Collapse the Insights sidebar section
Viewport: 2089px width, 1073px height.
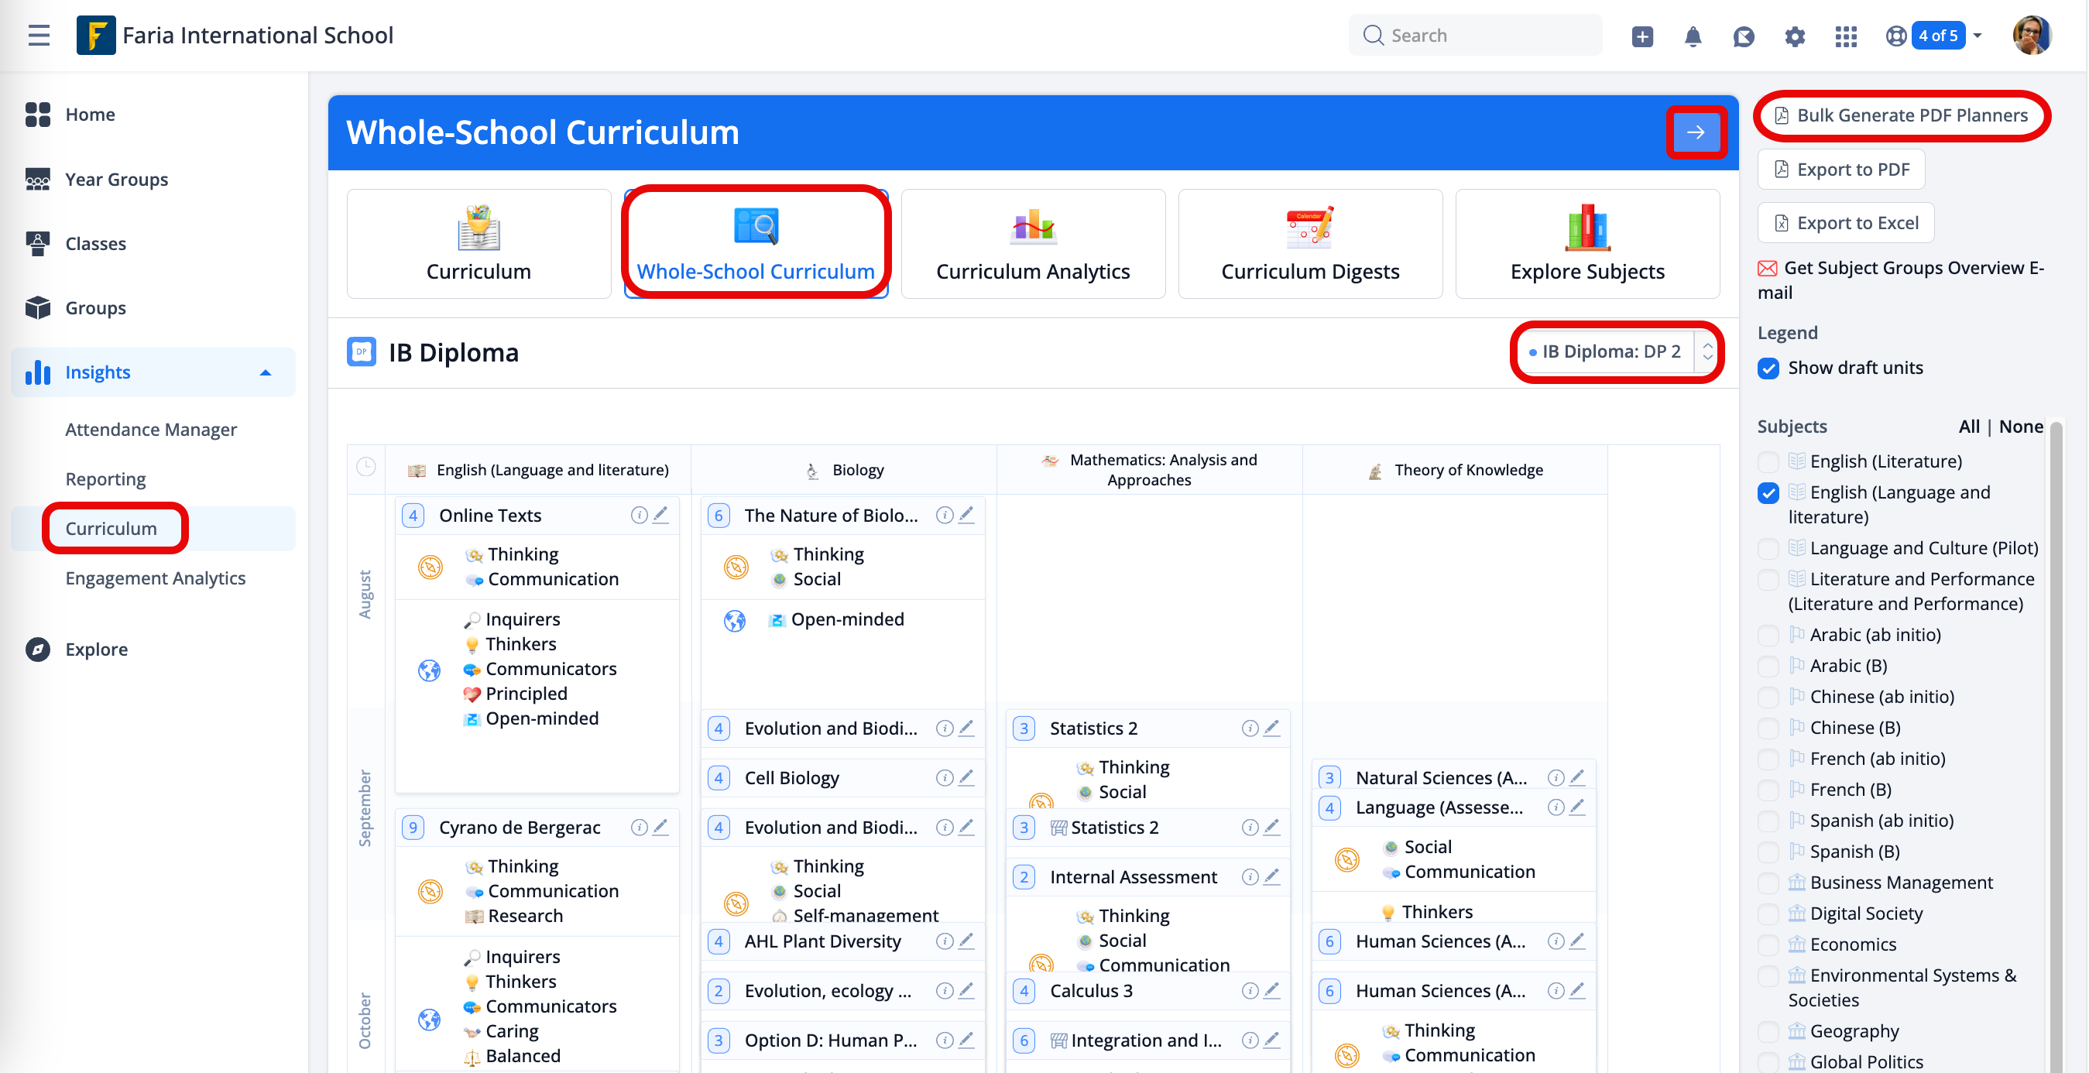[265, 372]
